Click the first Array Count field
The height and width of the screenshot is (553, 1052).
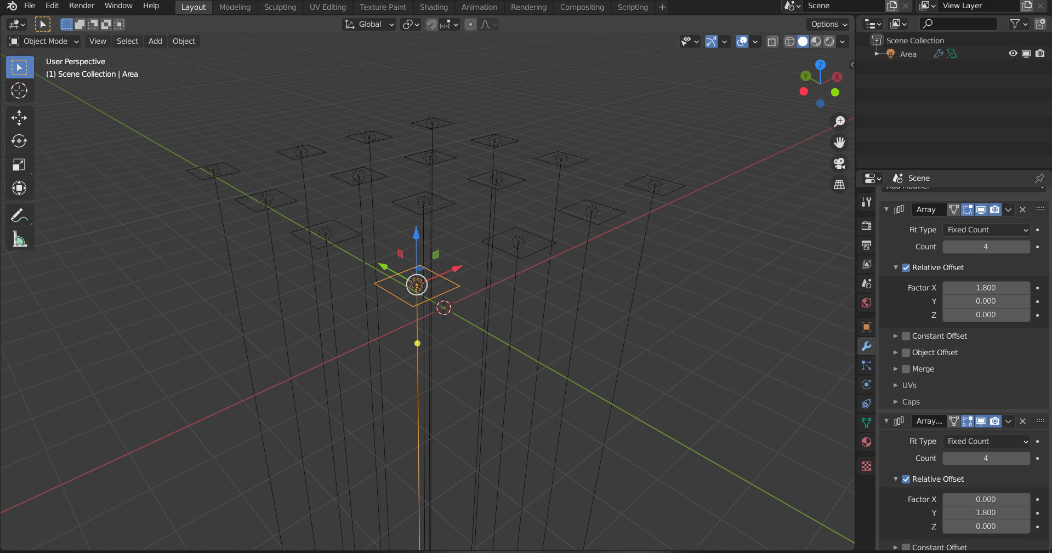[986, 247]
